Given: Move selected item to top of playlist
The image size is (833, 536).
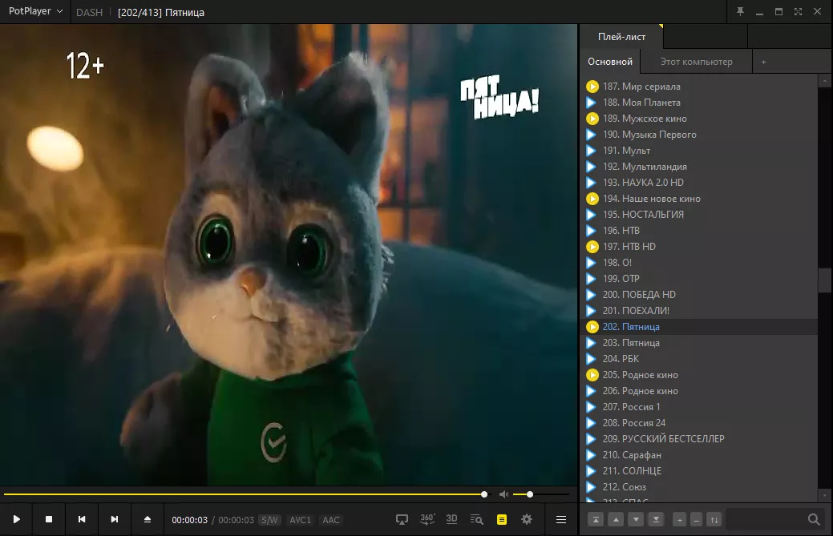Looking at the screenshot, I should pos(596,520).
